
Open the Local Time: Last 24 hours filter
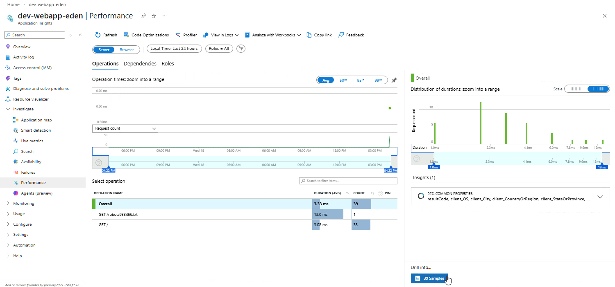pos(174,49)
